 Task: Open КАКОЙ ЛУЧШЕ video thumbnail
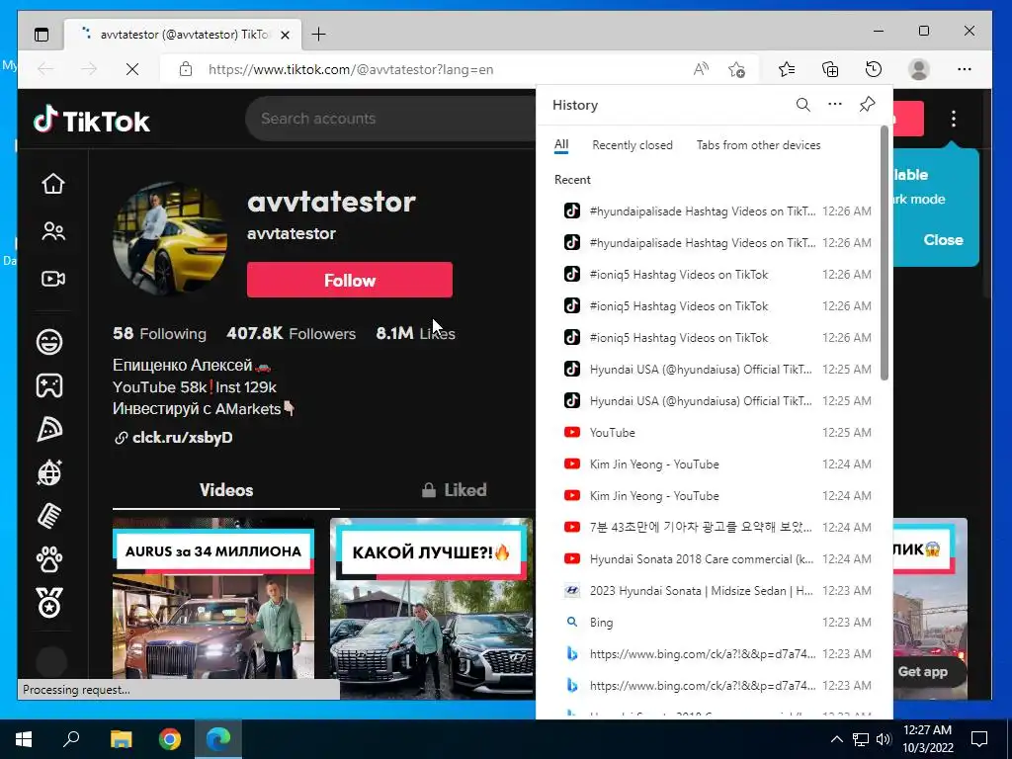[x=431, y=609]
